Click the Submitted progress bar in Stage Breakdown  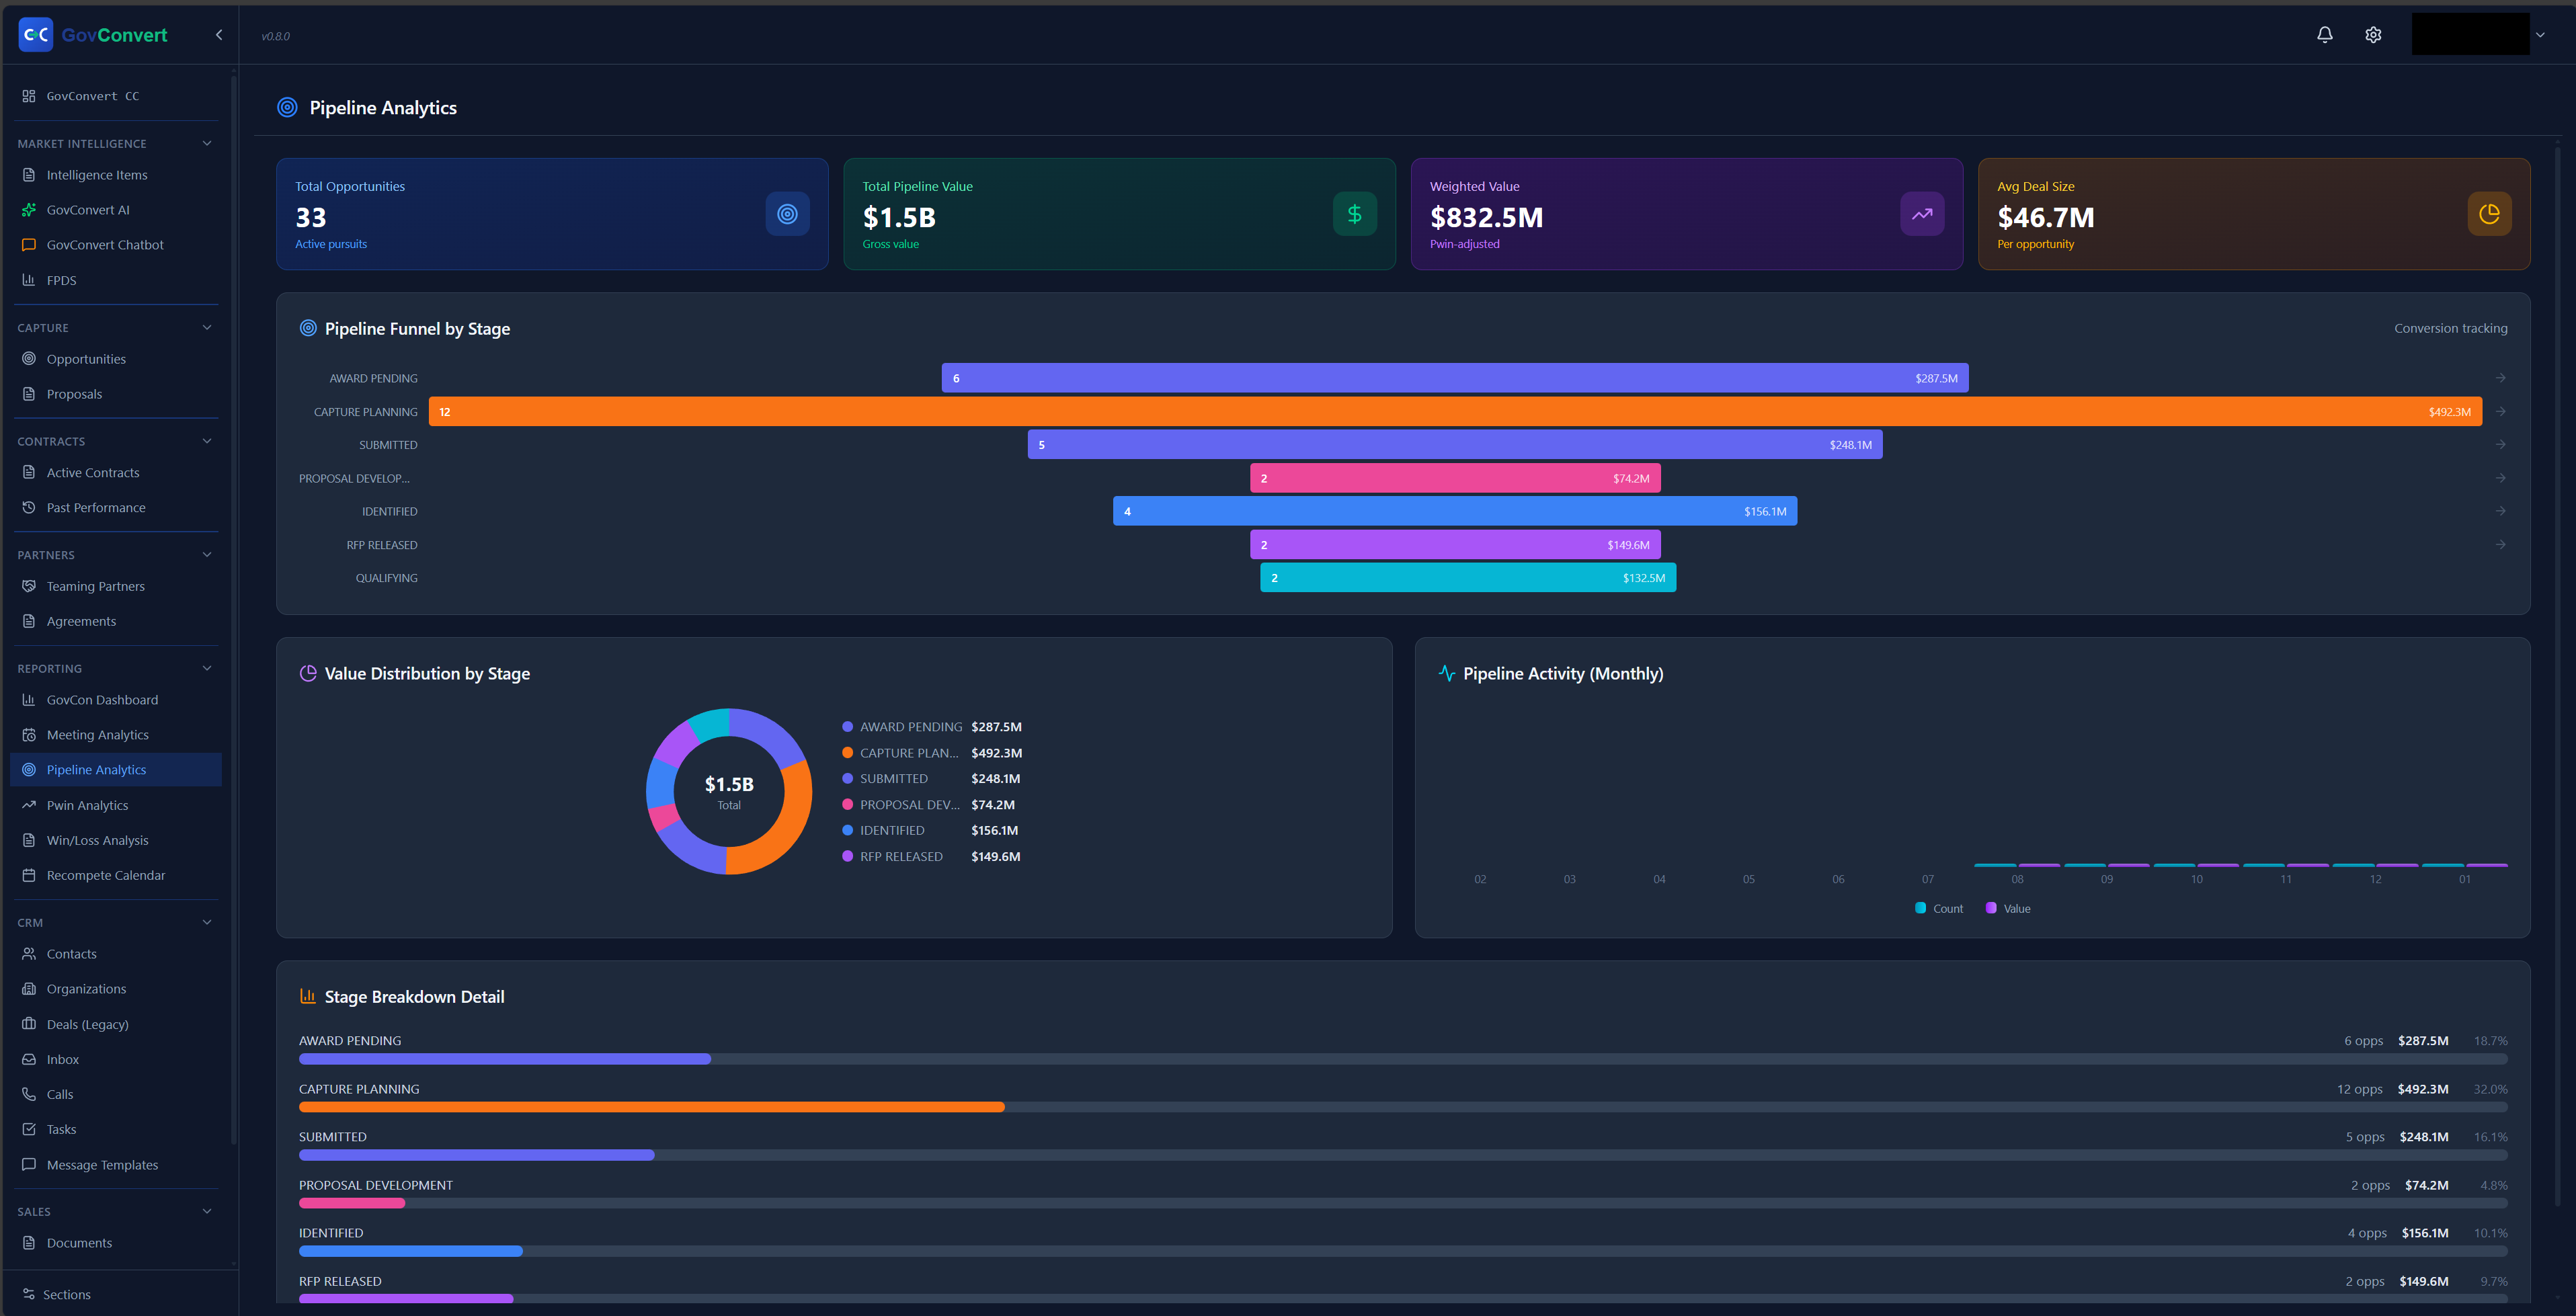point(476,1155)
